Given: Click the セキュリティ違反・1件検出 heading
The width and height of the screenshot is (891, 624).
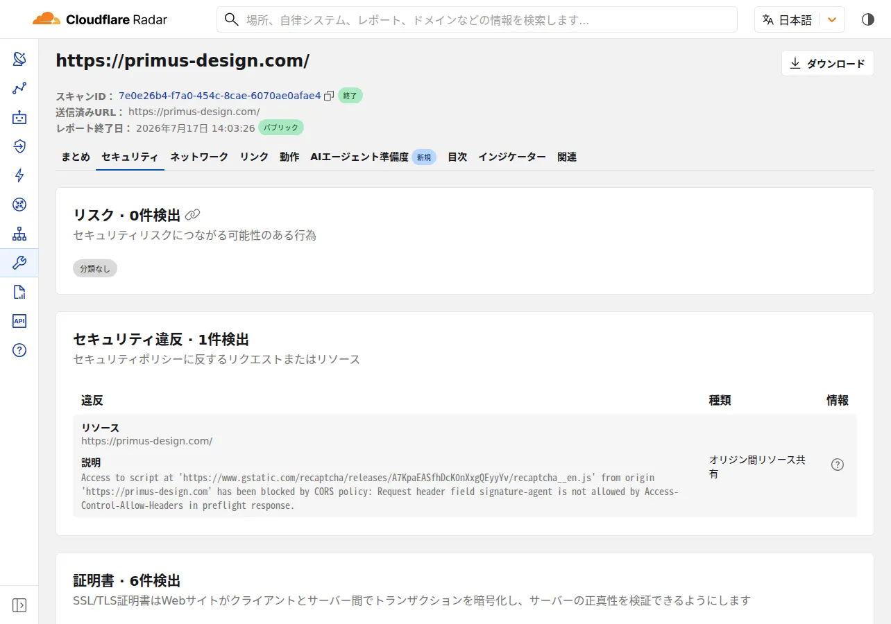Looking at the screenshot, I should (x=161, y=339).
